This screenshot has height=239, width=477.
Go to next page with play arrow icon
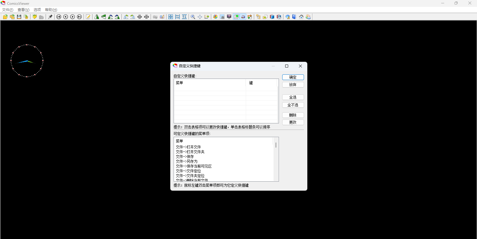[x=72, y=17]
